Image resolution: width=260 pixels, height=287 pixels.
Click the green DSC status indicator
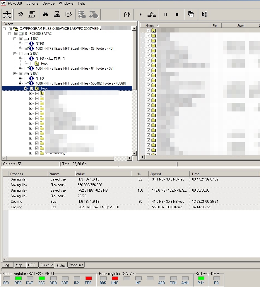[42, 278]
